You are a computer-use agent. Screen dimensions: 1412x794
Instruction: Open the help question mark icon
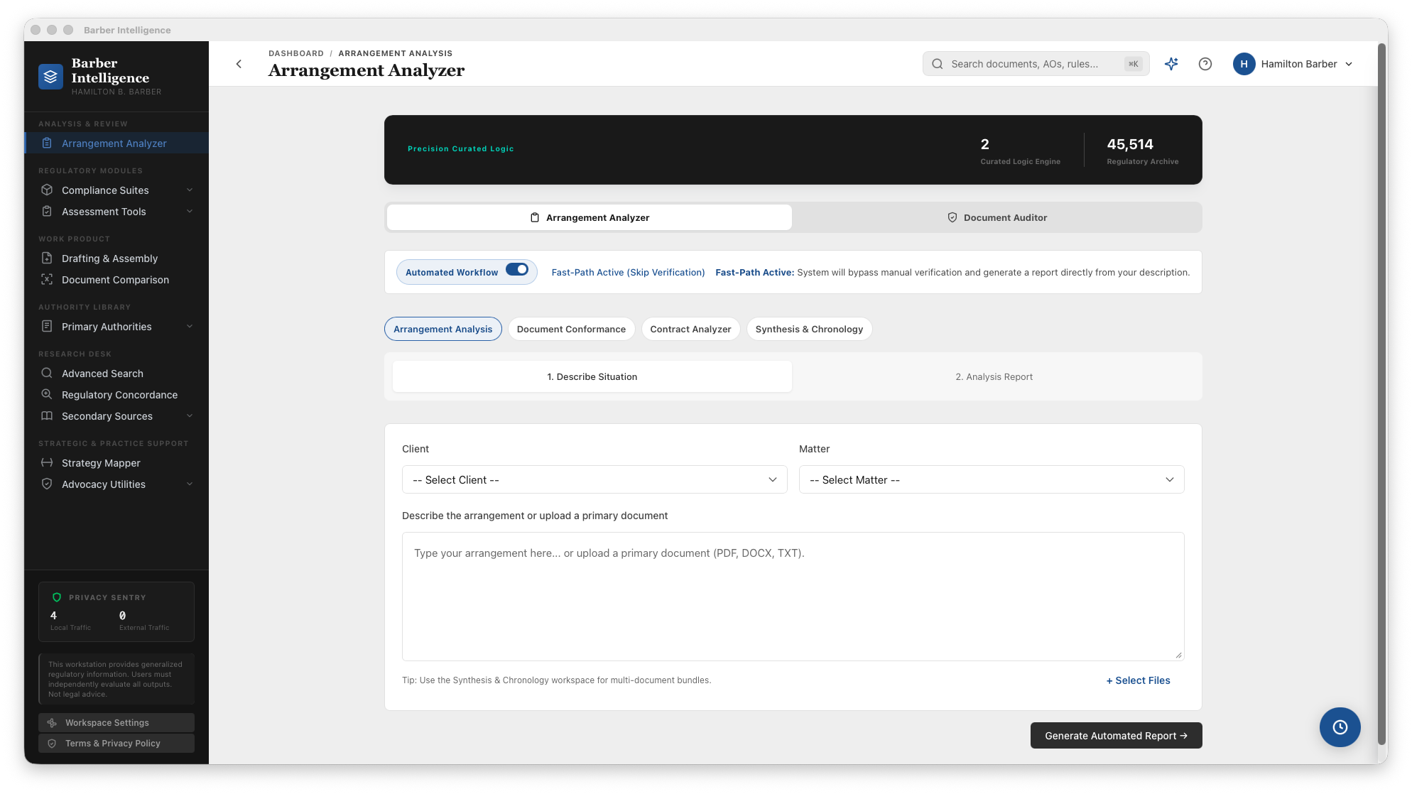pos(1205,64)
